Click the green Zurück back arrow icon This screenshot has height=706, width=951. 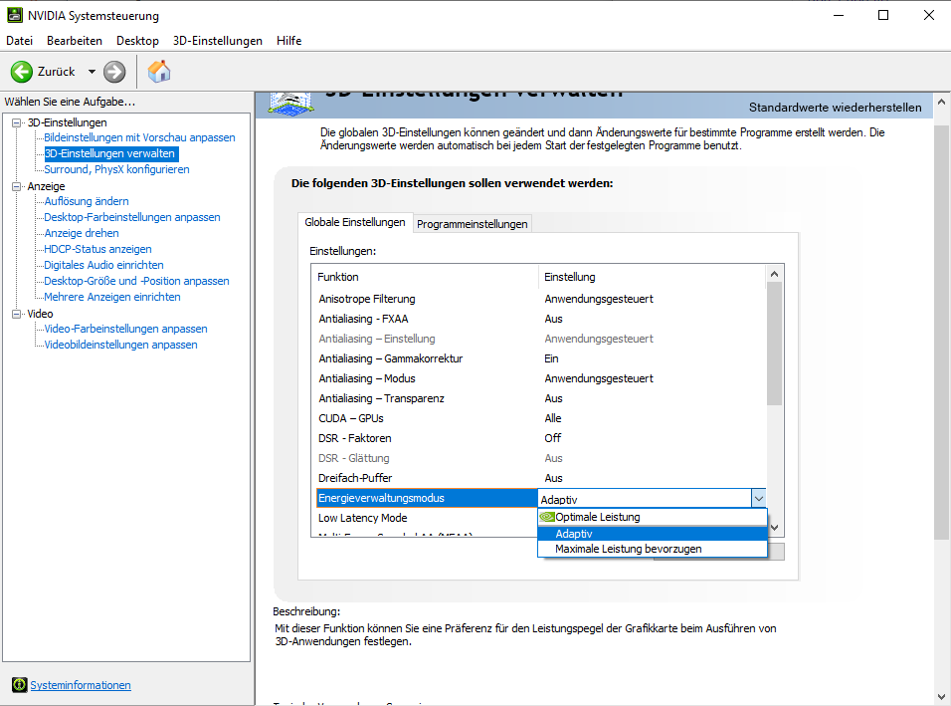tap(21, 72)
